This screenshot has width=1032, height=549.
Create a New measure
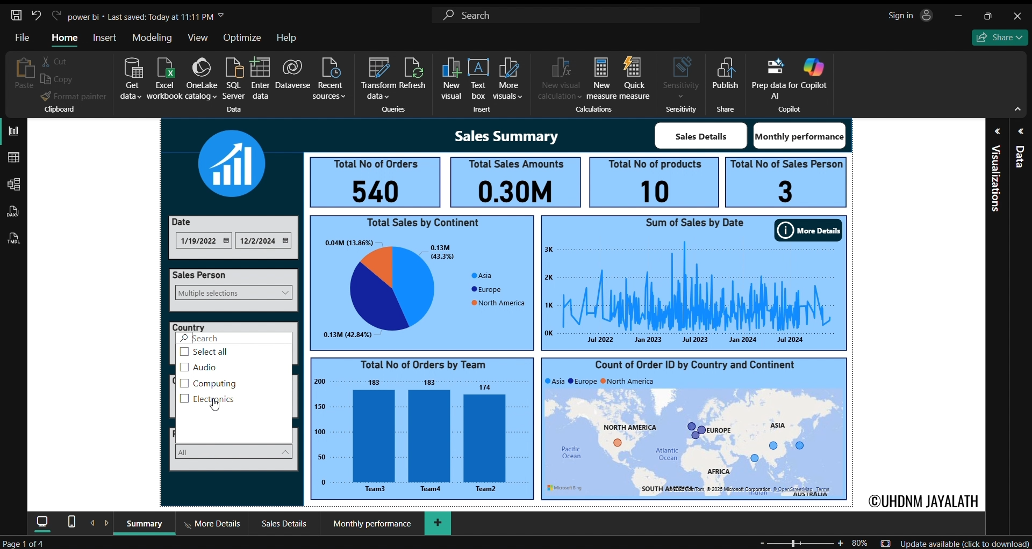tap(602, 79)
